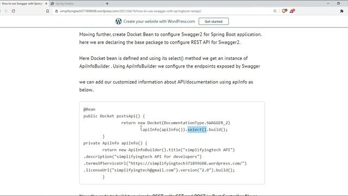Viewport: 348px width, 196px height.
Task: Click the WordPress logo icon
Action: point(119,21)
